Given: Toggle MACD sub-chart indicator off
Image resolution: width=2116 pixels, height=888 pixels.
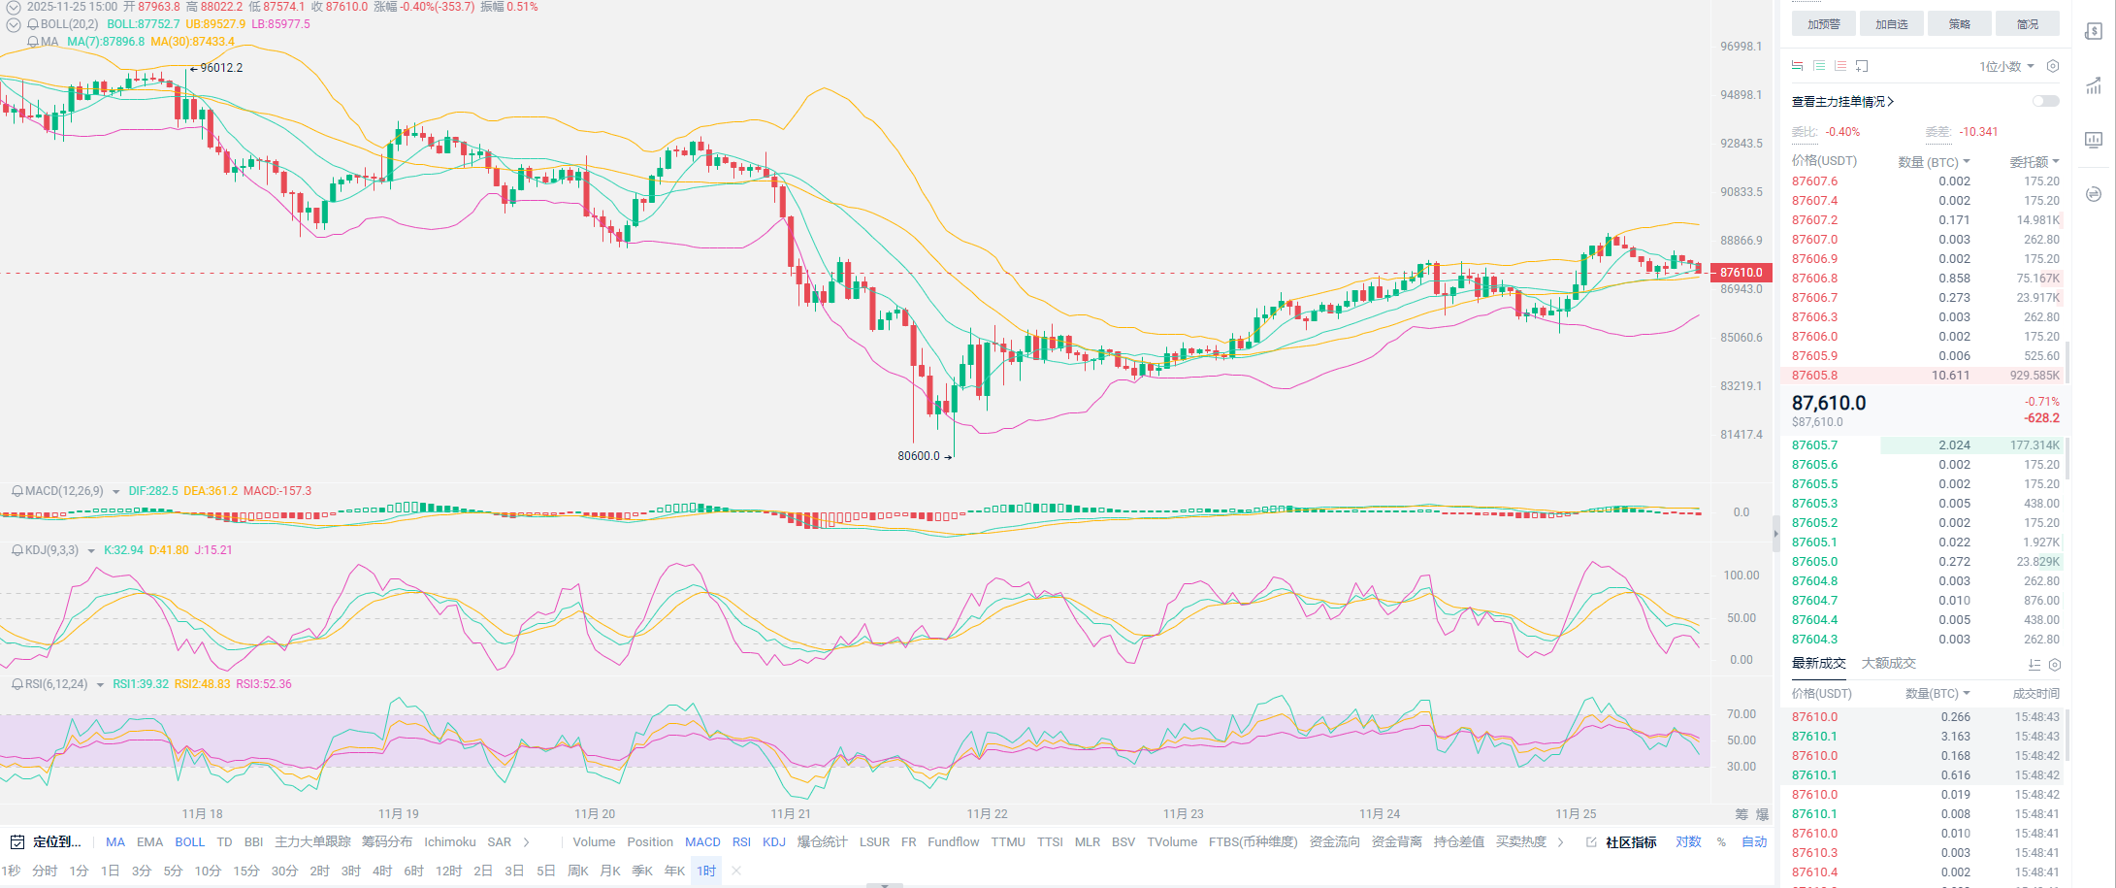Looking at the screenshot, I should click(702, 841).
